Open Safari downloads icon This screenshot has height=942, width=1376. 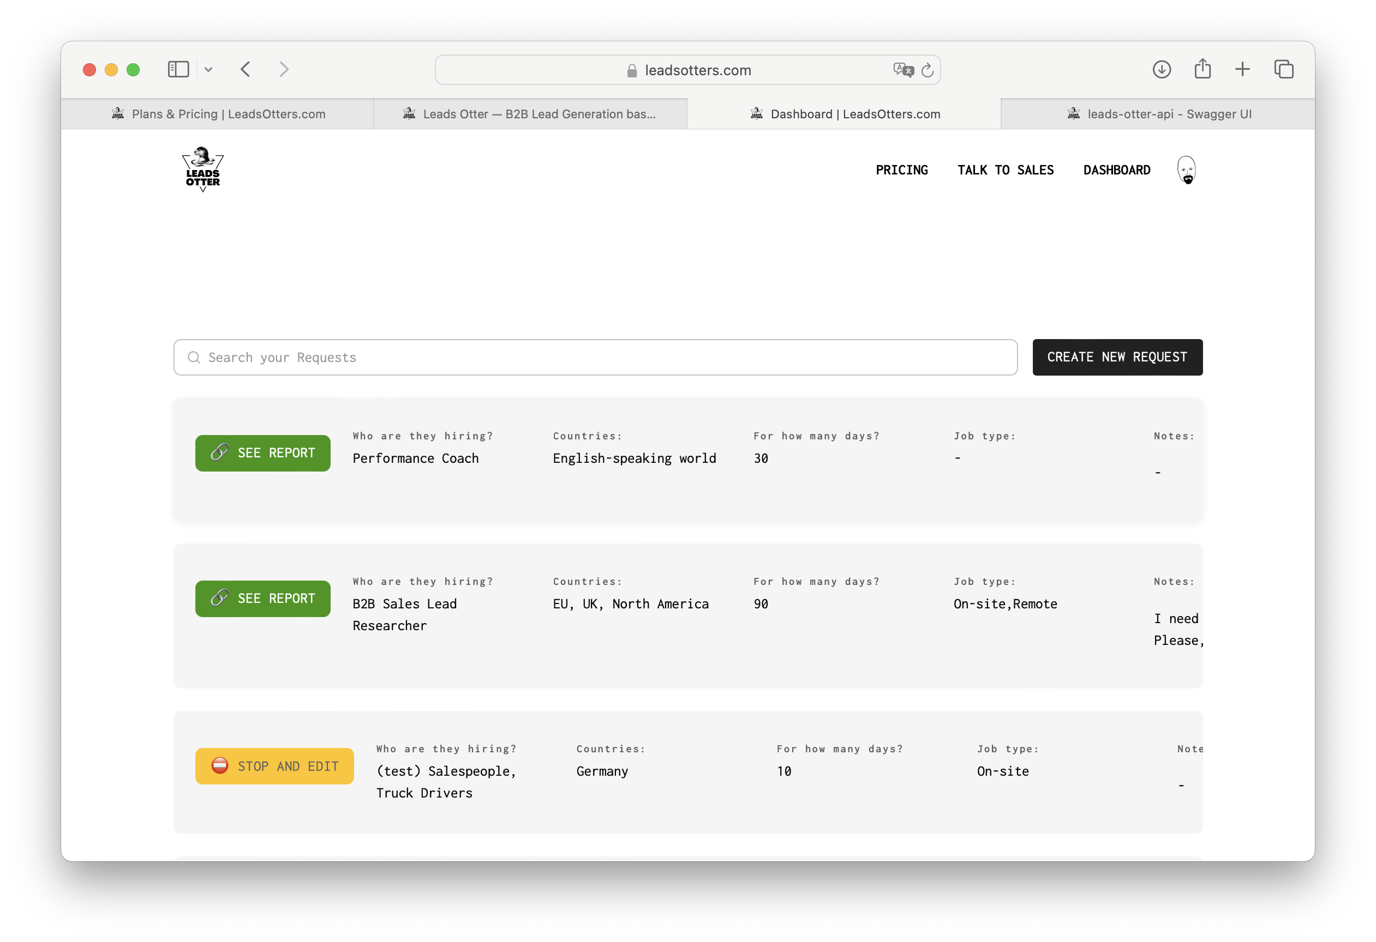click(1162, 69)
